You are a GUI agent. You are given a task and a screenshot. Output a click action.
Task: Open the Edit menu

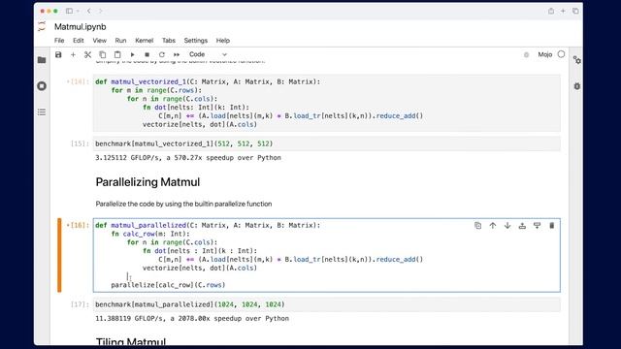point(79,41)
